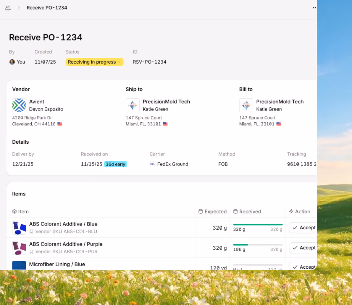Click Vendor SKU ABS-COL-PUR text
This screenshot has width=352, height=305.
(x=66, y=252)
